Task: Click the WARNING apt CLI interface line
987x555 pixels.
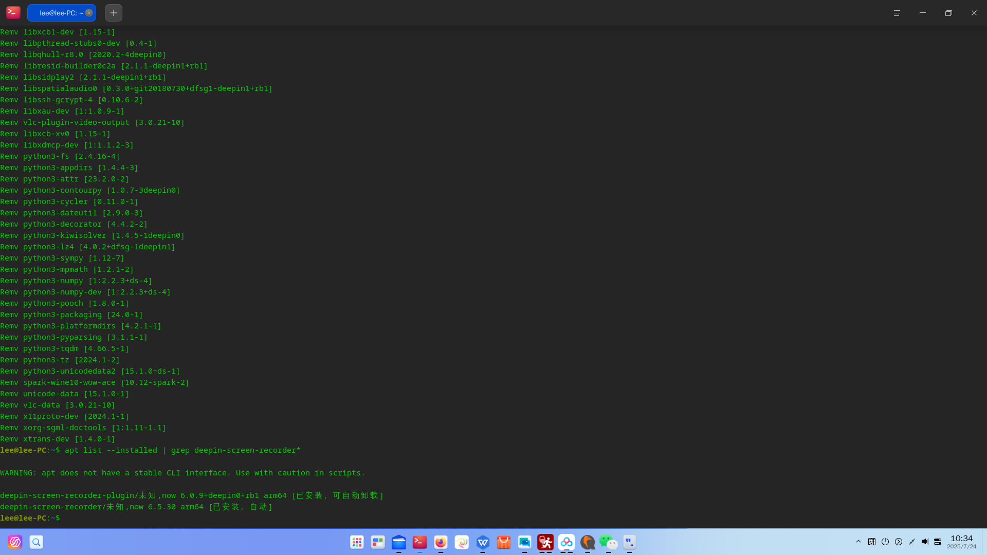Action: [x=182, y=473]
